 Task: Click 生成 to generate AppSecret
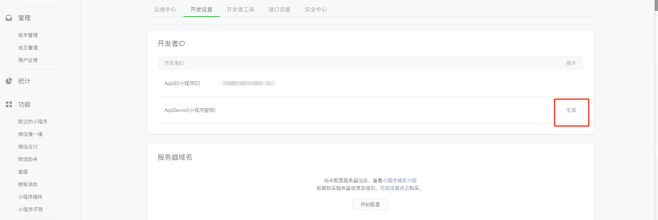tap(571, 110)
